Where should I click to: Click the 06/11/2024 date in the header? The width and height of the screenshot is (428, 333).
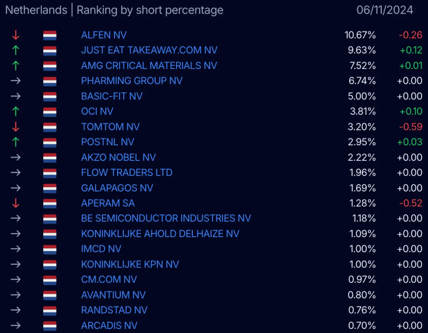[385, 10]
